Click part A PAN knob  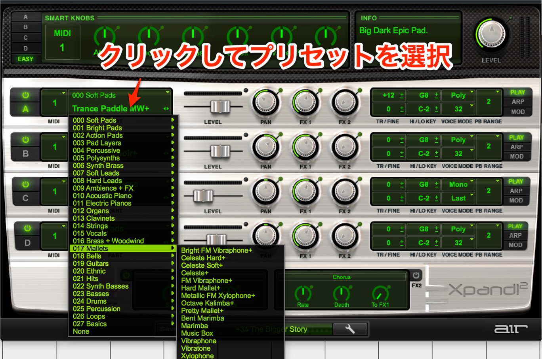point(266,102)
